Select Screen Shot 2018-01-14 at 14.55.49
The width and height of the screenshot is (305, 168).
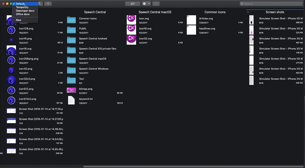(35, 151)
